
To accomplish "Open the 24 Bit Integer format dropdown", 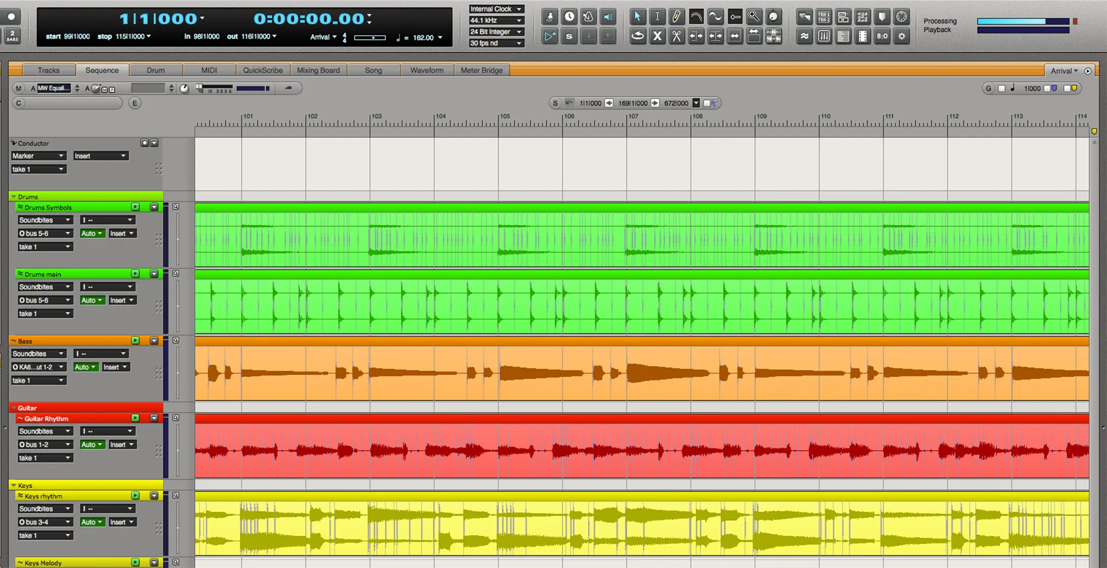I will [x=496, y=32].
